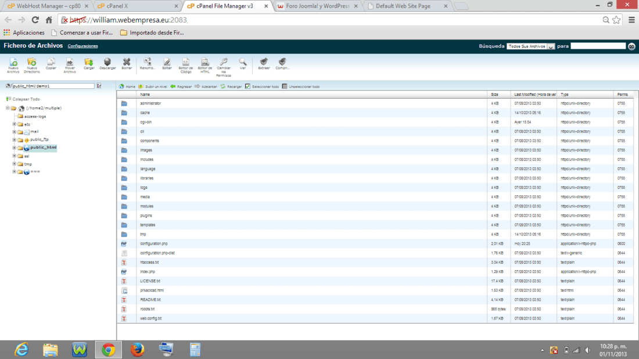639x359 pixels.
Task: Open the Editor de HTML
Action: [205, 65]
